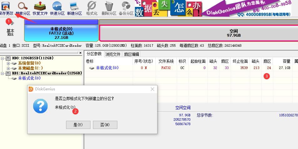This screenshot has width=298, height=149.
Task: Select 未格式化(0) under RD1 in tree
Action: point(29,78)
